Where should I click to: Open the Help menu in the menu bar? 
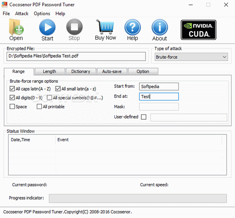coord(60,13)
